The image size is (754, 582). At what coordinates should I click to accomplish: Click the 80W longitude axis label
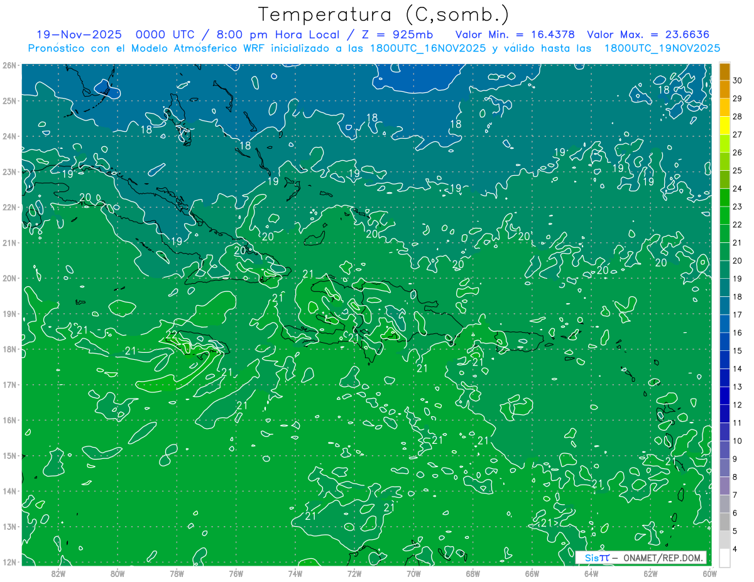tap(117, 573)
